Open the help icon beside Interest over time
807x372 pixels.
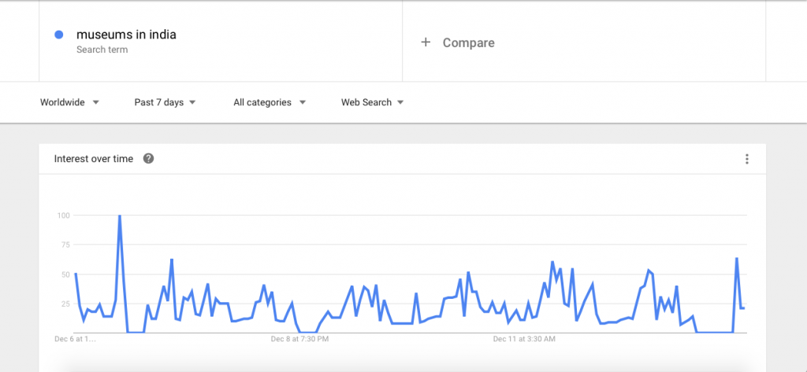pyautogui.click(x=148, y=159)
